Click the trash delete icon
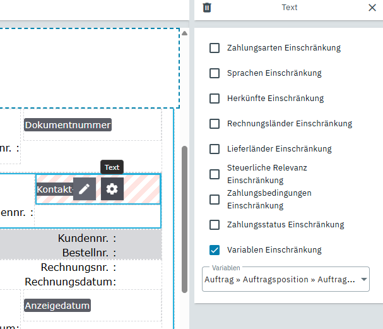This screenshot has height=329, width=383. 207,8
